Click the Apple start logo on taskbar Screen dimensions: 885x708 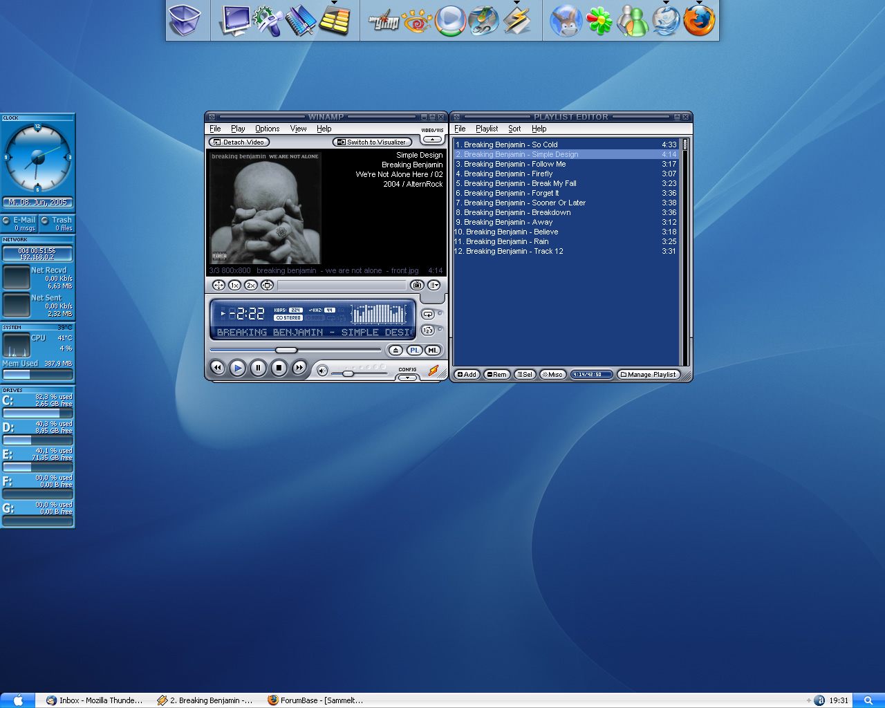point(19,700)
